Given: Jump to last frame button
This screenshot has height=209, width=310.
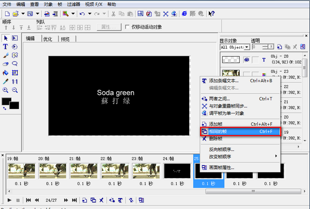Looking at the screenshot, I should click(x=74, y=200).
